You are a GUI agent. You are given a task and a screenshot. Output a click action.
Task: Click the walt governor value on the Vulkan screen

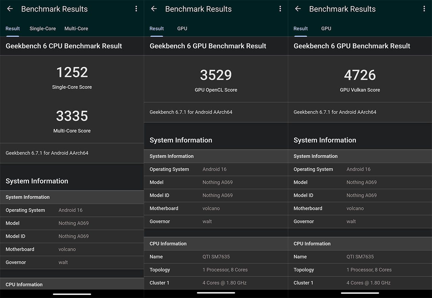click(351, 222)
